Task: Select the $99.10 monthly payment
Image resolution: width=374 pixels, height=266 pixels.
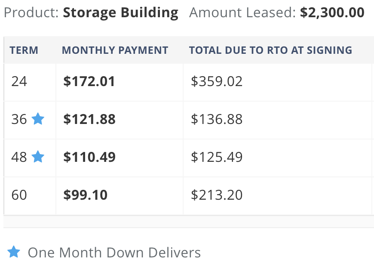Action: click(86, 195)
